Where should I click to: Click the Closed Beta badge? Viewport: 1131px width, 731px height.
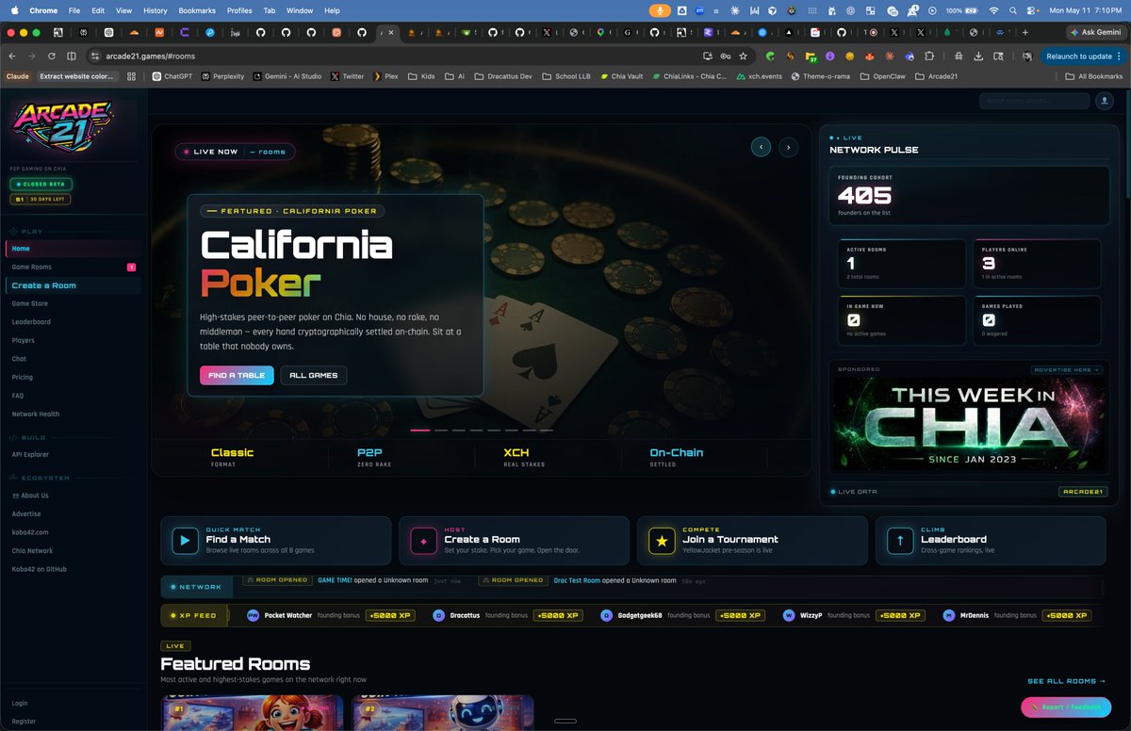(41, 185)
